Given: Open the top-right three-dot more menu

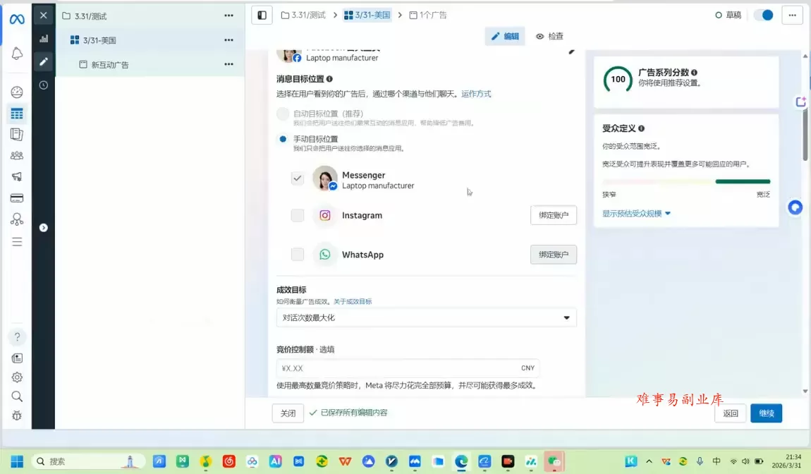Looking at the screenshot, I should [x=792, y=15].
